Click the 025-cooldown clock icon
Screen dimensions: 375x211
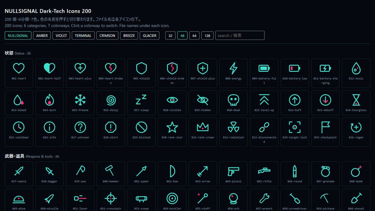19,127
